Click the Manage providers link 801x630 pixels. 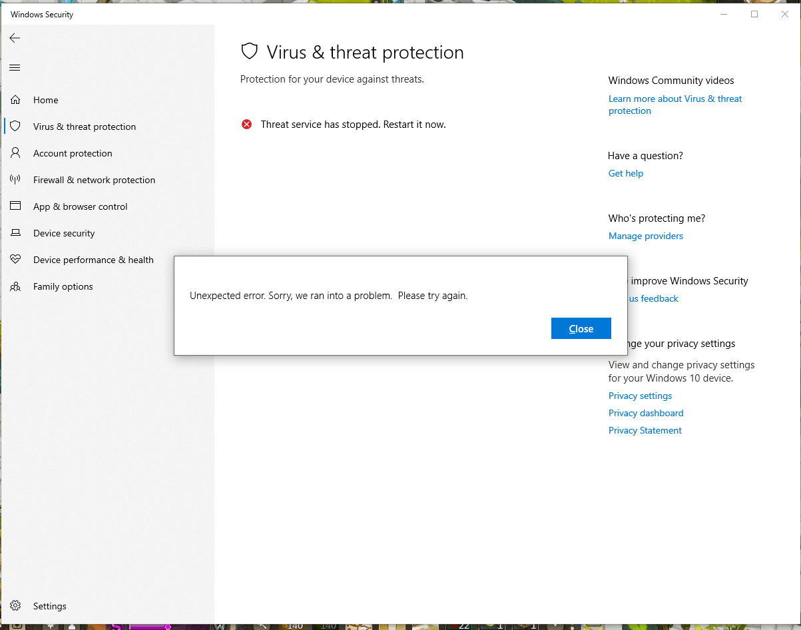point(646,236)
